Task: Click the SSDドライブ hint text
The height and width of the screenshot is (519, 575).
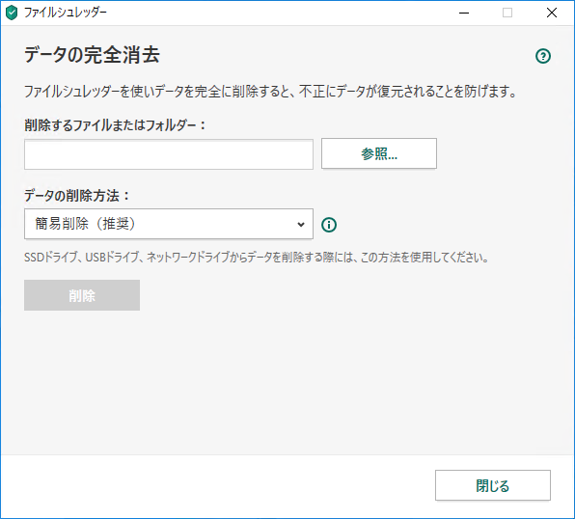Action: click(256, 258)
